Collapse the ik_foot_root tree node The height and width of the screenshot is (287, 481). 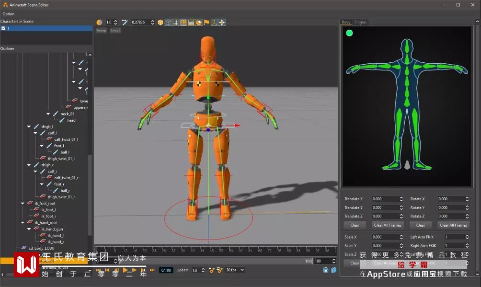(x=23, y=203)
